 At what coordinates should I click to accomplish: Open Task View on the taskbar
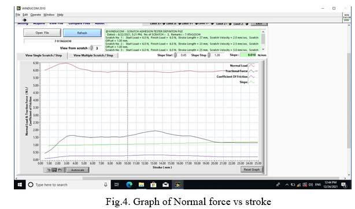point(117,185)
